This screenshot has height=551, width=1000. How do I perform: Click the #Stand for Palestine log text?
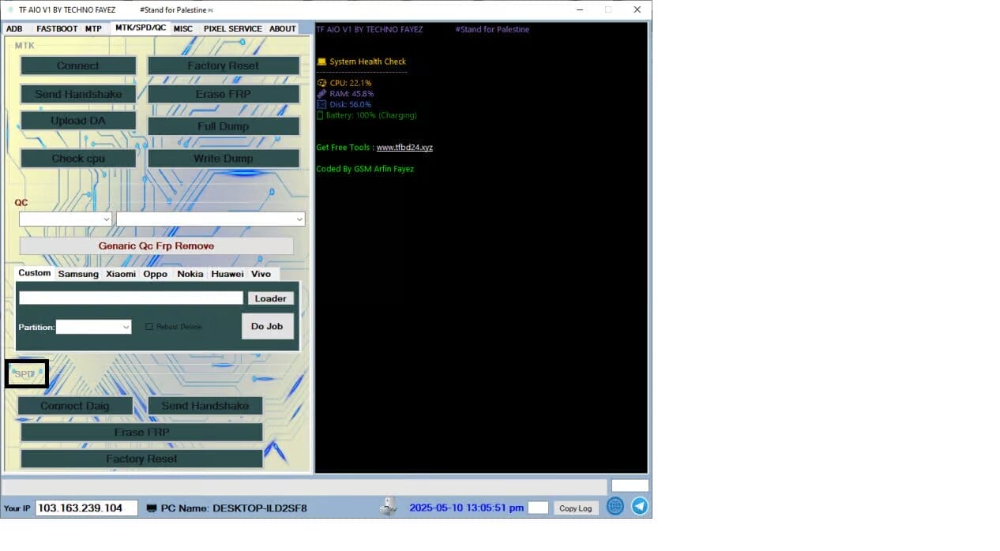(x=492, y=29)
